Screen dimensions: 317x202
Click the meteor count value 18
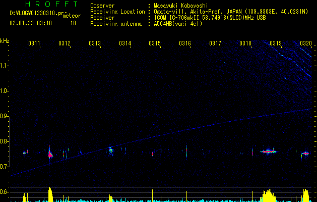coord(73,23)
